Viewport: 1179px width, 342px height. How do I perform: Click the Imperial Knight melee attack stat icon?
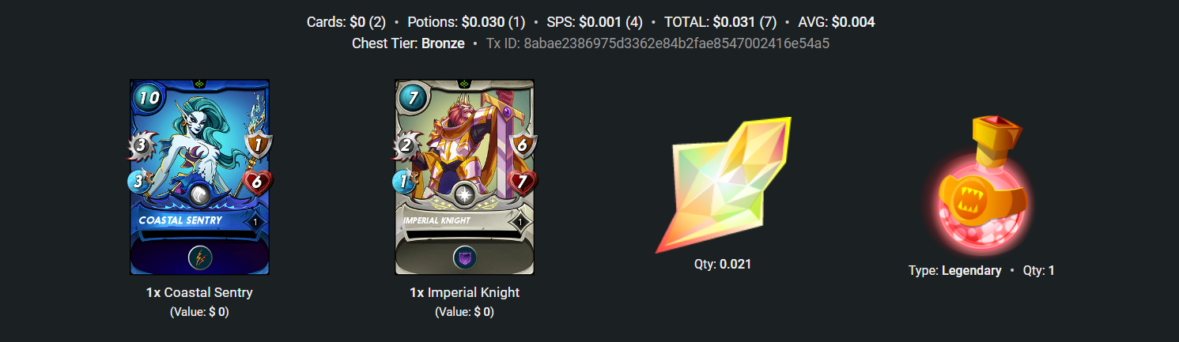click(407, 145)
